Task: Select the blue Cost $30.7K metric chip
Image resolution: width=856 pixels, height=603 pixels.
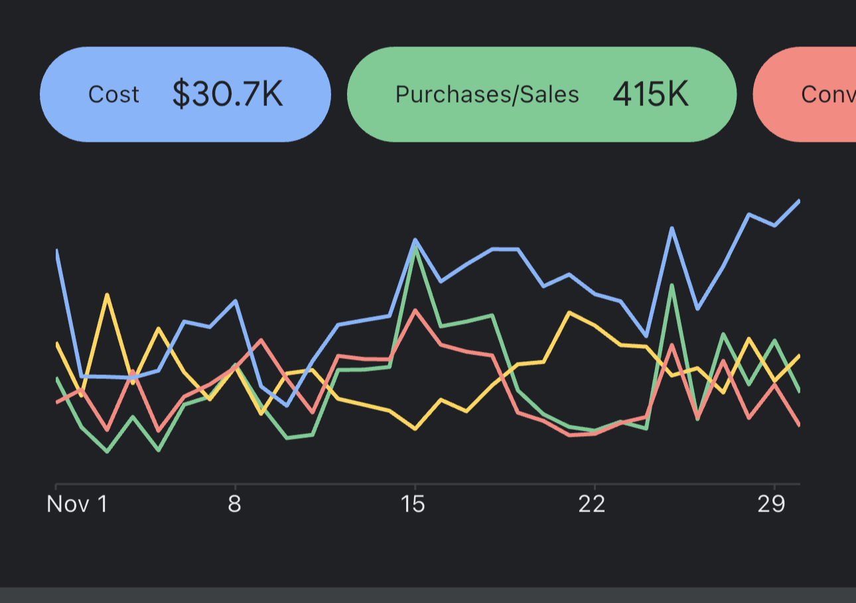Action: [185, 94]
